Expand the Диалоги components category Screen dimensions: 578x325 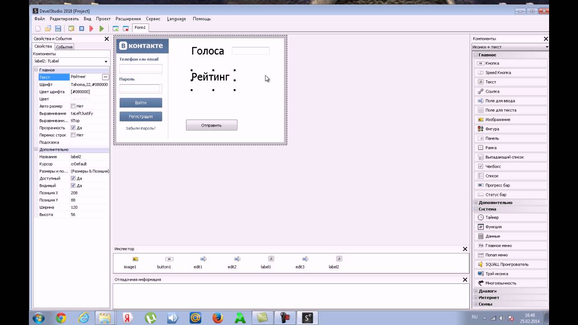pyautogui.click(x=476, y=291)
